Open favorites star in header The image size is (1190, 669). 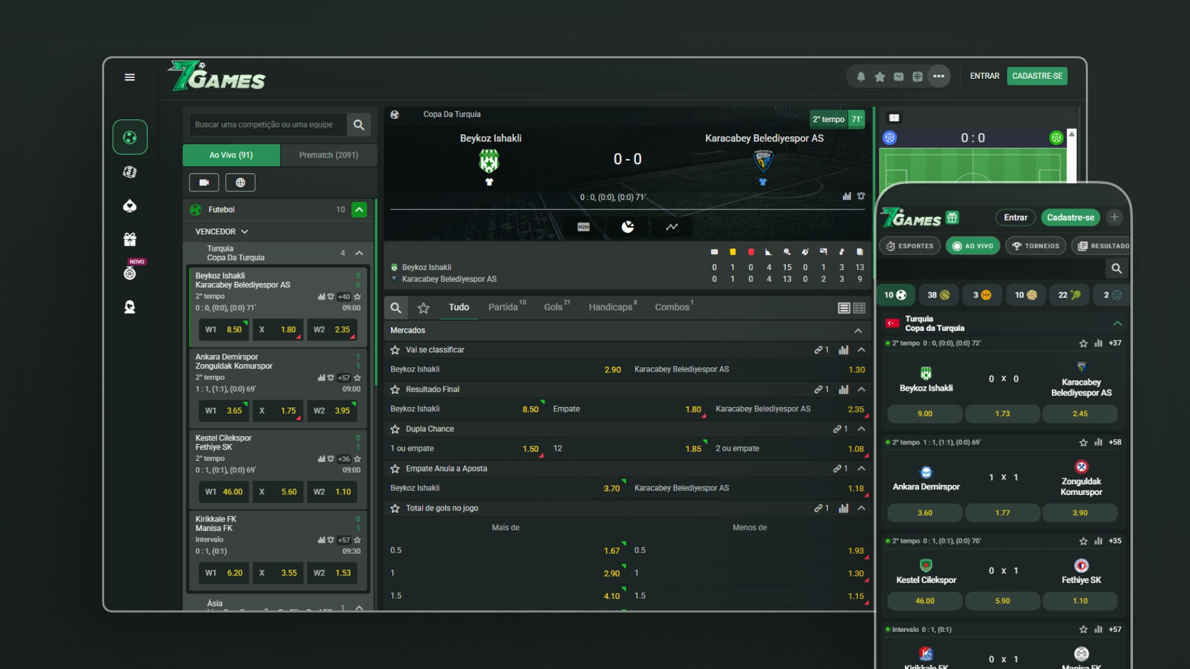coord(879,77)
